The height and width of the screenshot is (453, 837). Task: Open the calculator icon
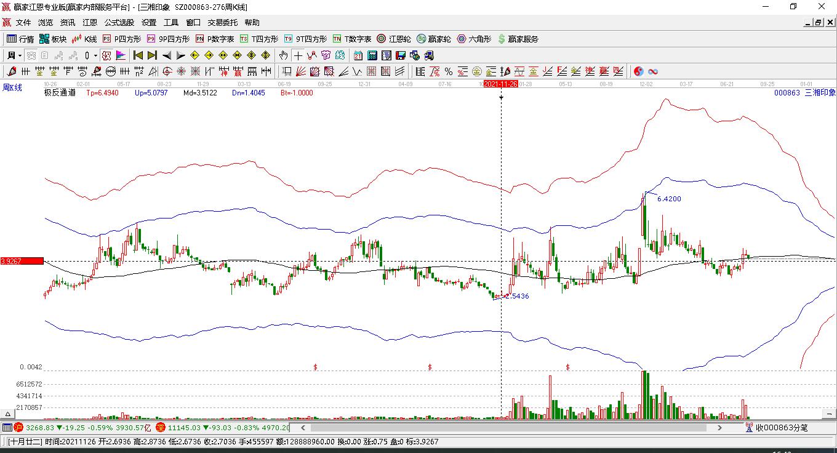pos(372,55)
